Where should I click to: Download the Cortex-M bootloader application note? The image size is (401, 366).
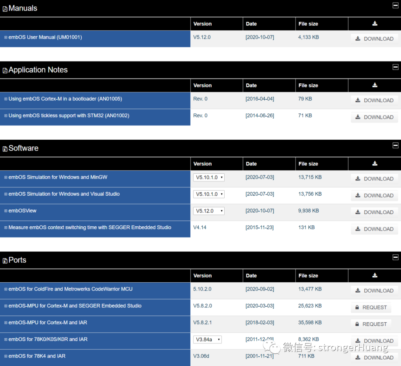pos(374,100)
